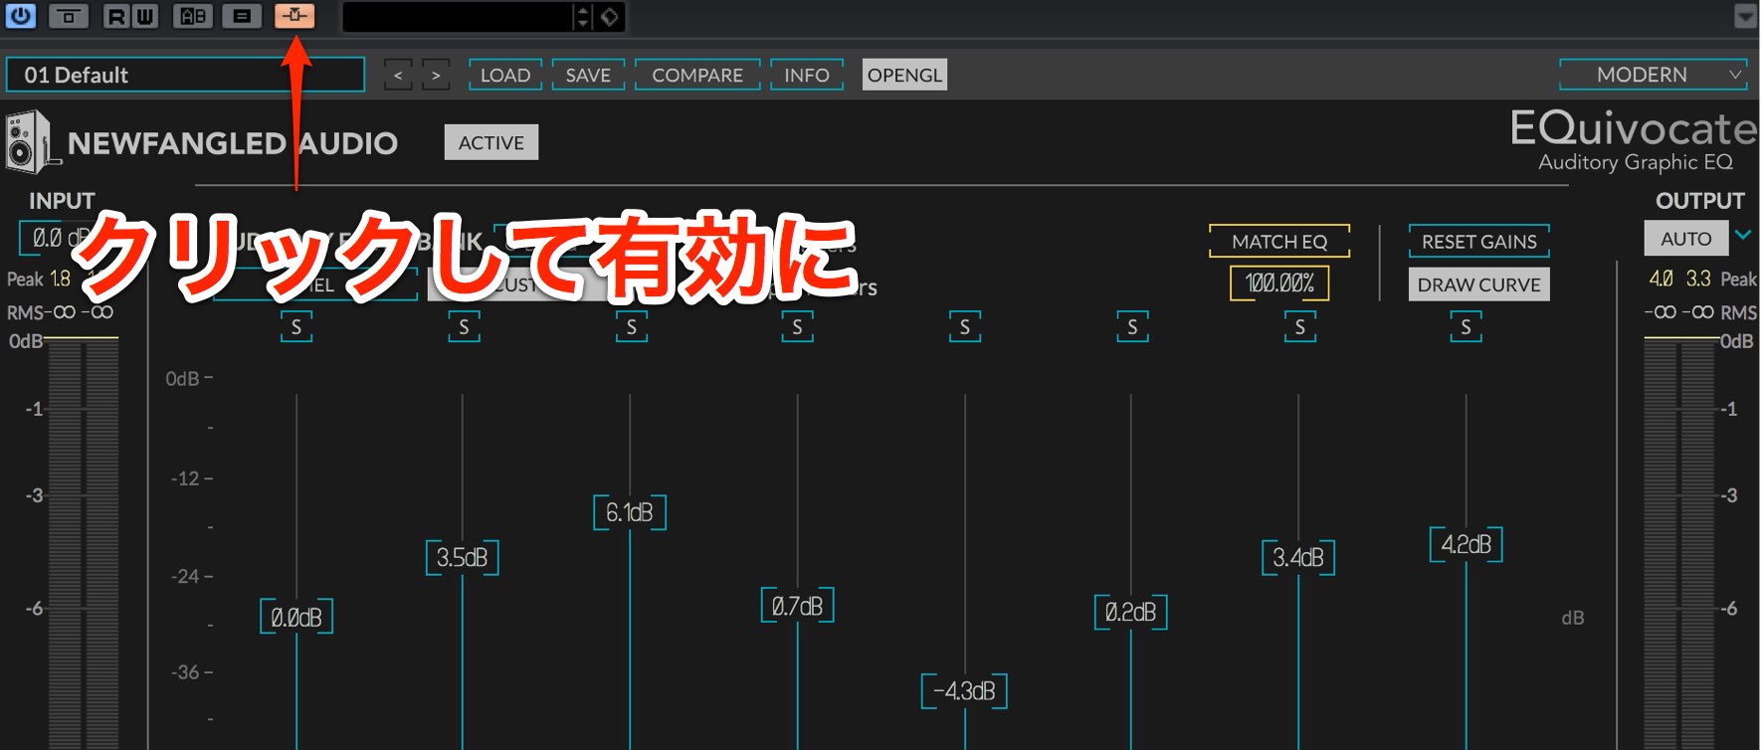Toggle the AUTO output gain button

coord(1686,239)
